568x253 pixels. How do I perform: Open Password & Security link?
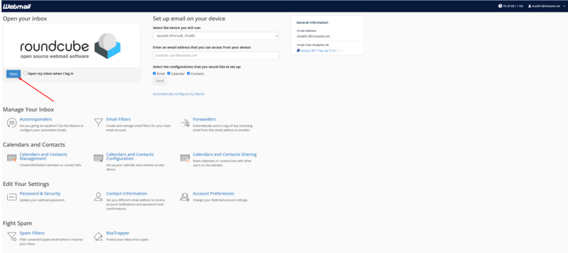(x=40, y=194)
